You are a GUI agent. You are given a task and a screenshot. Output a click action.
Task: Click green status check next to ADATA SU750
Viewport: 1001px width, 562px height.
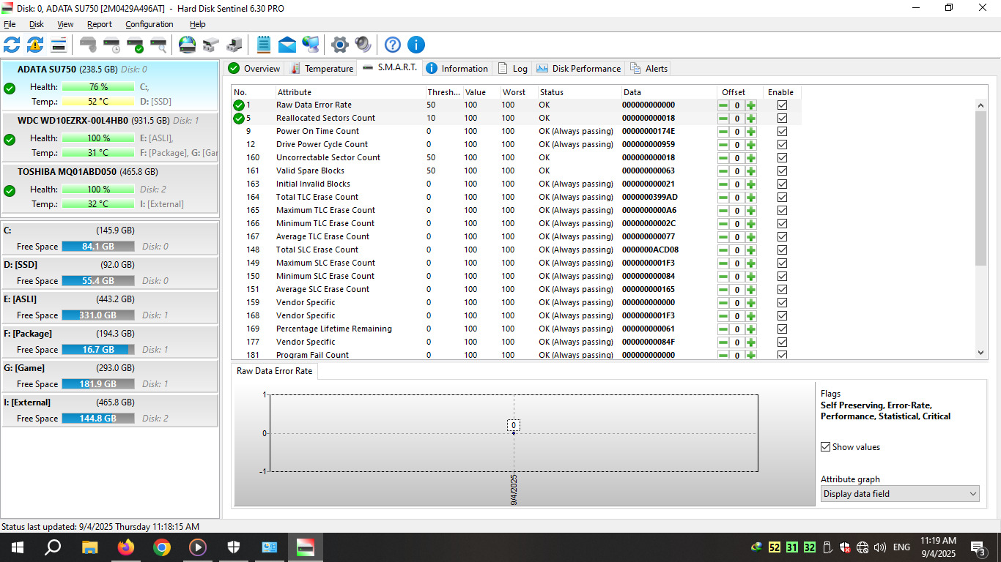[x=10, y=89]
